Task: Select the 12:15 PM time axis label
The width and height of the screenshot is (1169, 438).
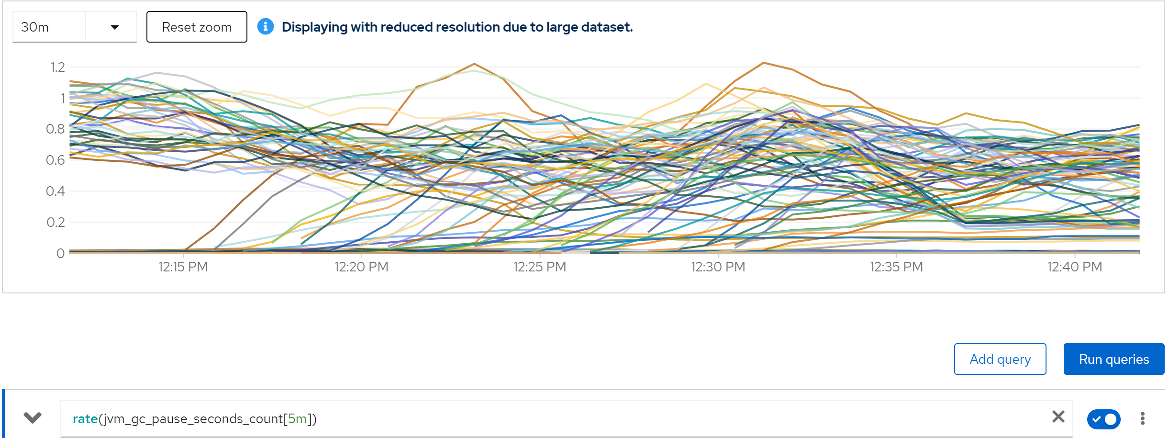Action: click(x=183, y=267)
